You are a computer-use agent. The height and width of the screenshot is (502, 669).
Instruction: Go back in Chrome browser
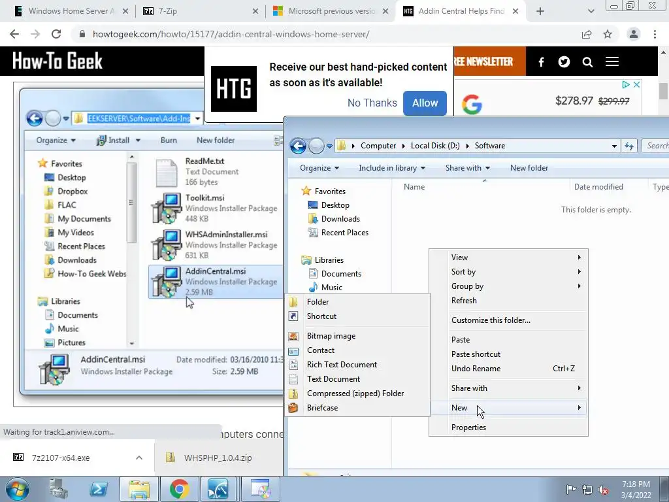click(14, 34)
